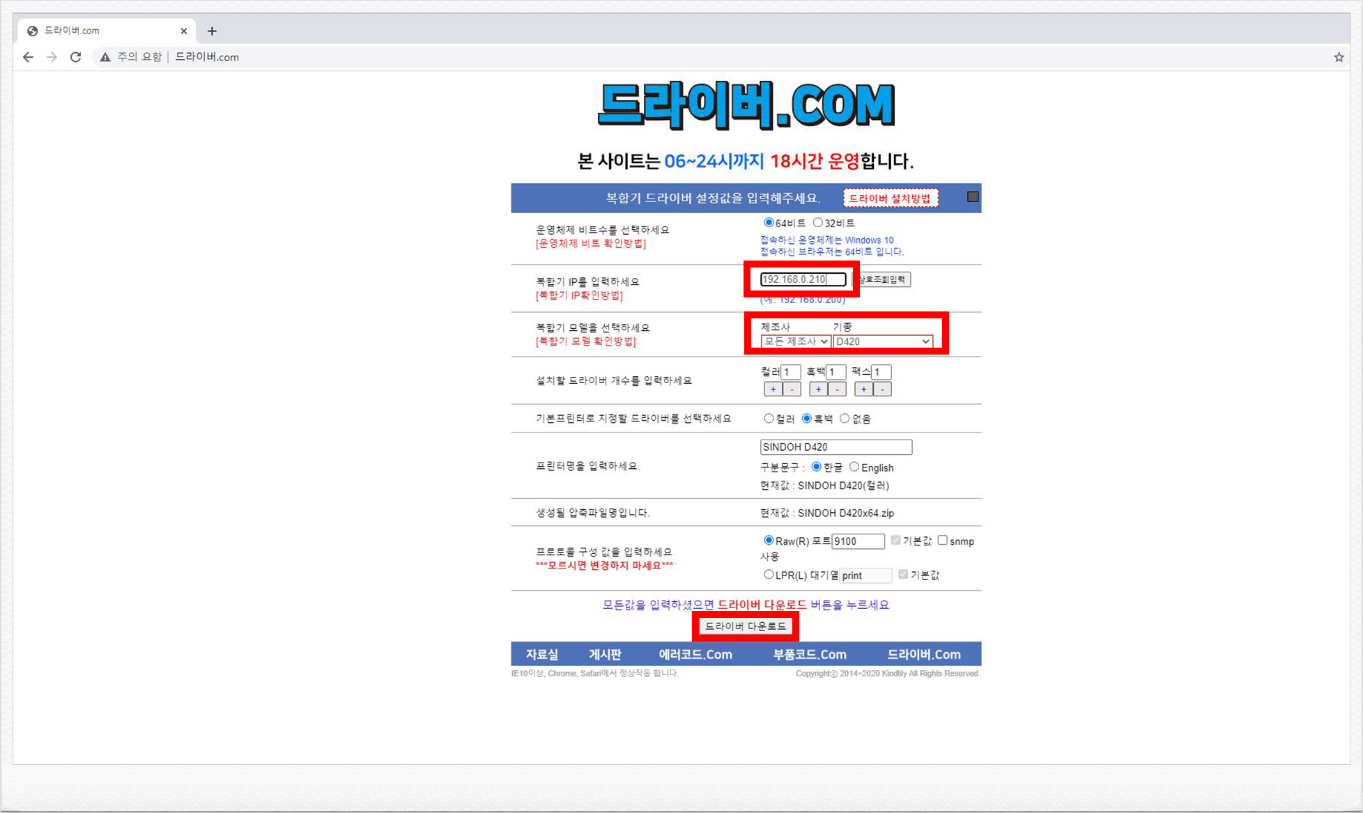Viewport: 1363px width, 813px height.
Task: Click the security warning triangle icon
Action: pyautogui.click(x=105, y=57)
